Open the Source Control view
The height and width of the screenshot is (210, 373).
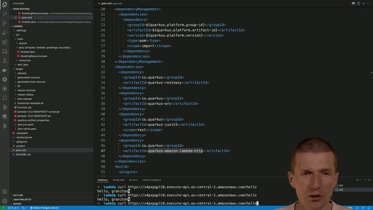click(5, 23)
